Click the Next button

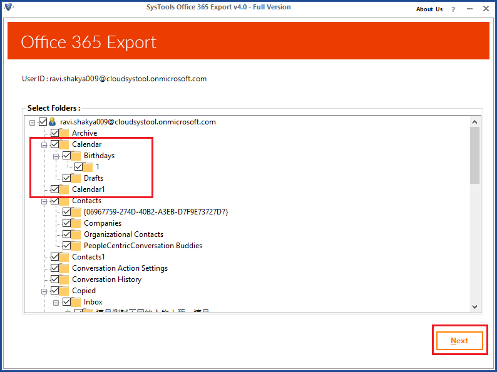(459, 341)
